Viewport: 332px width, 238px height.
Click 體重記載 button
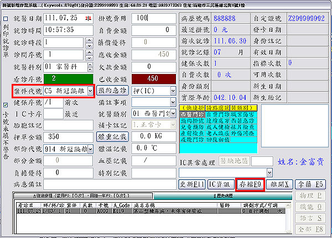tap(112, 136)
